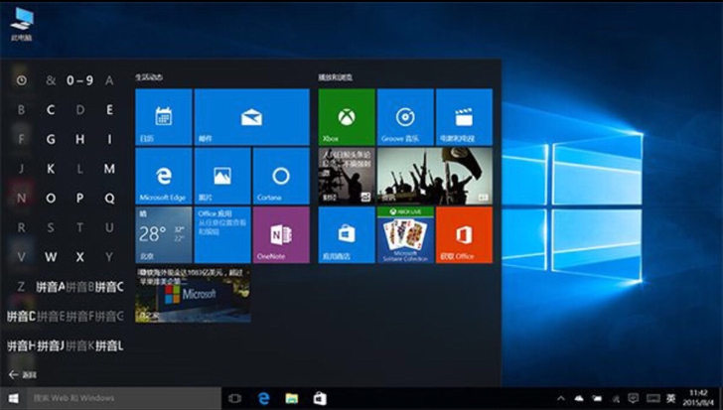Click the OneDrive cloud tray icon
723x410 pixels.
[579, 398]
